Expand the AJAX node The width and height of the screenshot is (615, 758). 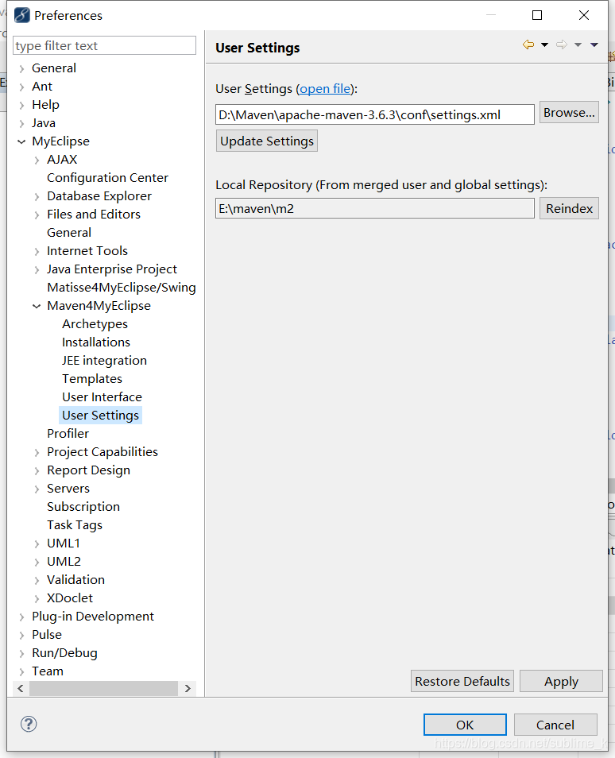tap(37, 160)
